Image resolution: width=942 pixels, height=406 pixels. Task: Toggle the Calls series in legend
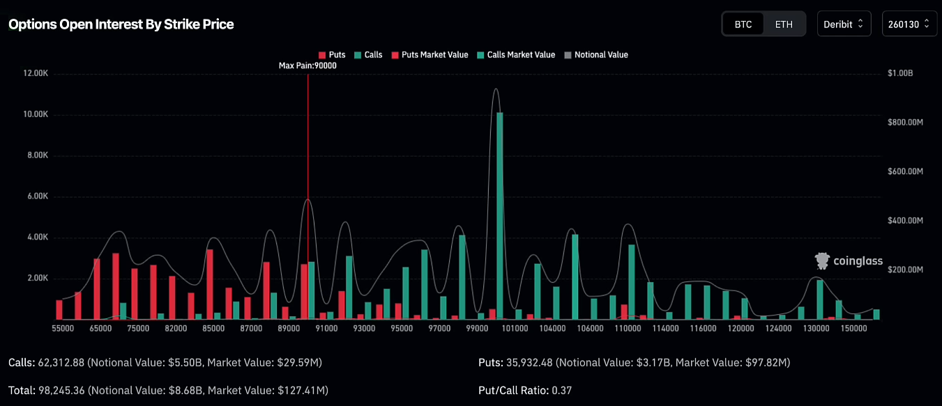point(367,55)
